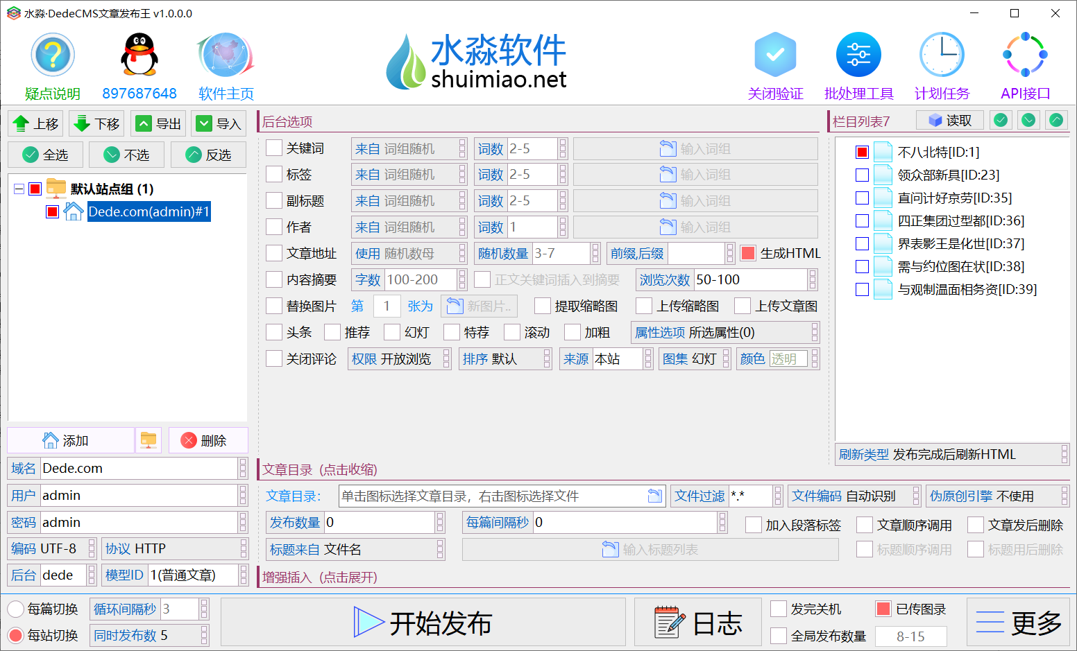
Task: Enable the 标签 checkbox
Action: (x=274, y=174)
